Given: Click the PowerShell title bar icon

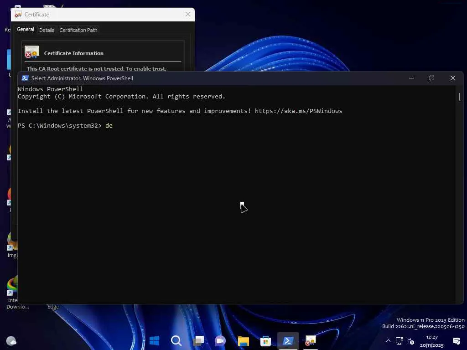Looking at the screenshot, I should 25,78.
